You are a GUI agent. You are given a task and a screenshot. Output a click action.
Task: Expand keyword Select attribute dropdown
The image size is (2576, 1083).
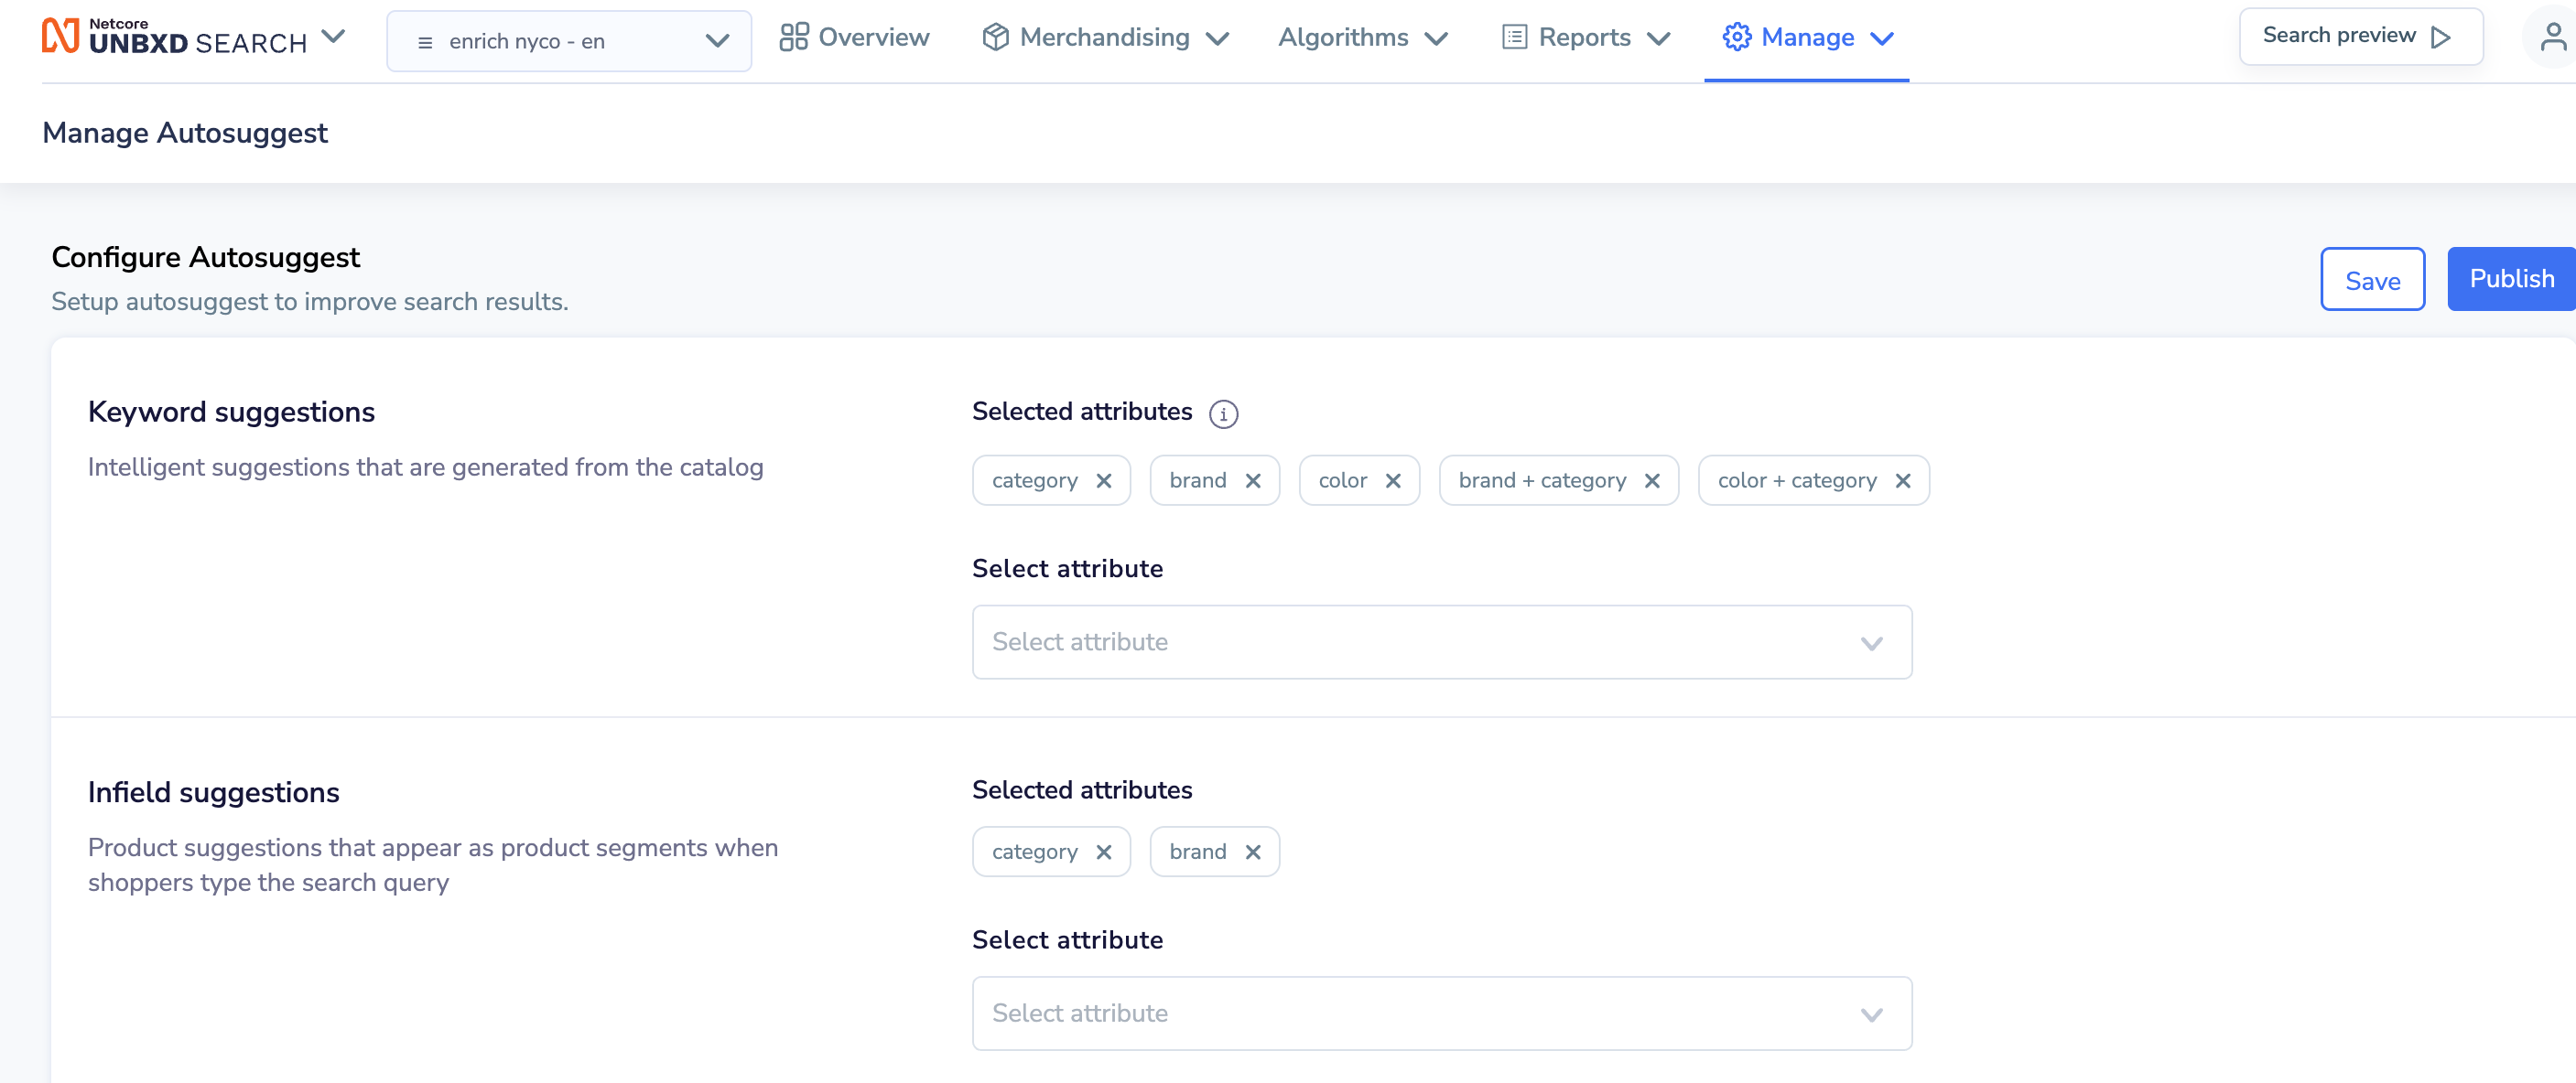click(1442, 642)
